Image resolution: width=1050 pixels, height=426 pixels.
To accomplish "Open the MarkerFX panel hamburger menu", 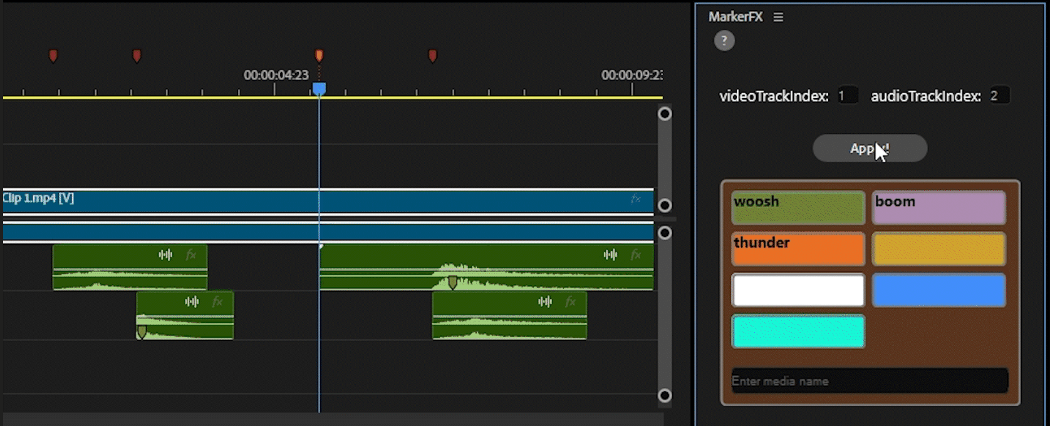I will (778, 18).
